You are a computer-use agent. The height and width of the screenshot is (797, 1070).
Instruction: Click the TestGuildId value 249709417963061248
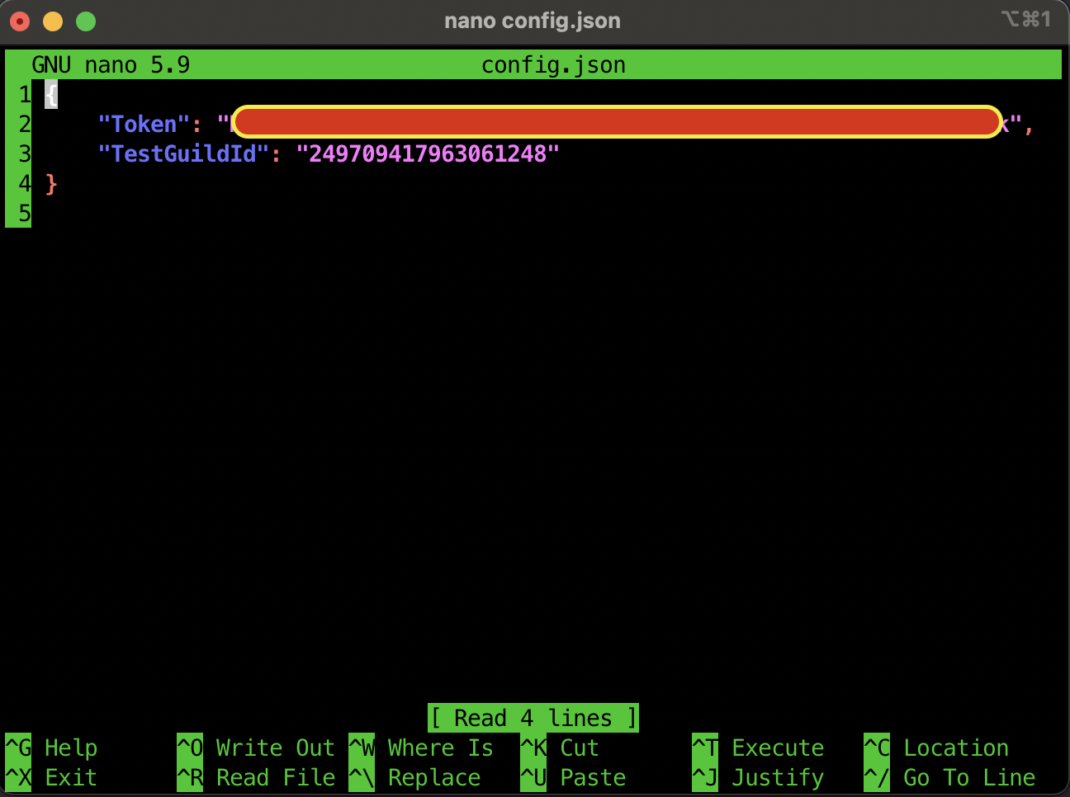427,153
